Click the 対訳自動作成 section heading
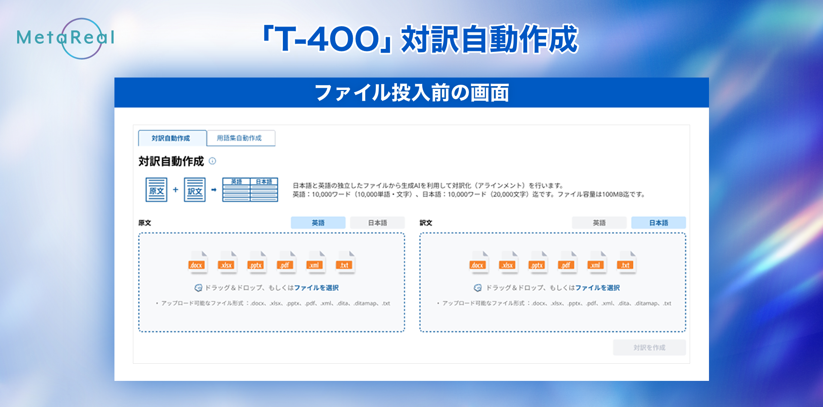The width and height of the screenshot is (823, 407). tap(171, 162)
